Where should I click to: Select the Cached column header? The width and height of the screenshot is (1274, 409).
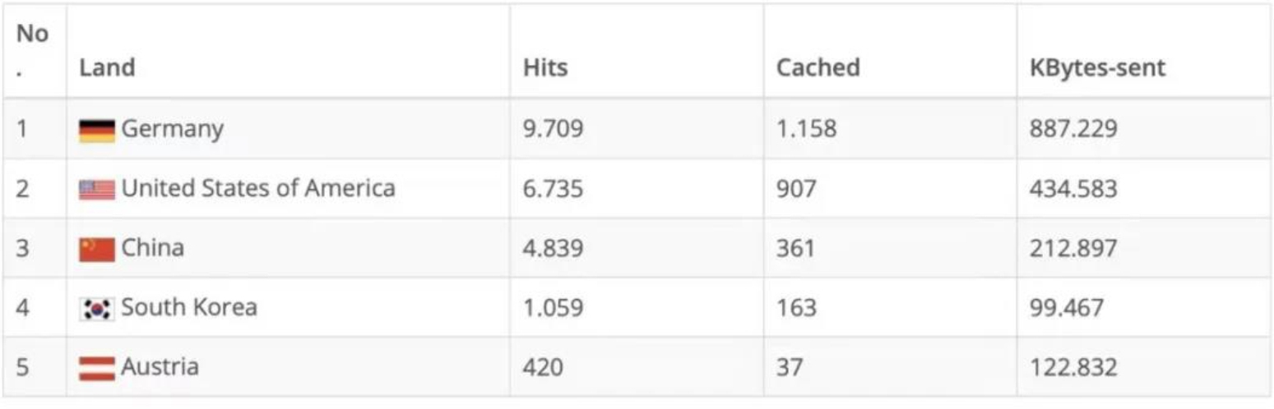pos(818,67)
